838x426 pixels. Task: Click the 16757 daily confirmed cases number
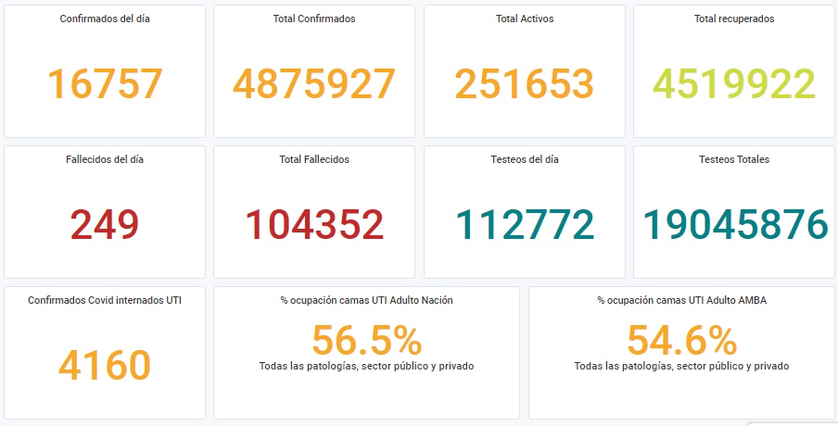(105, 84)
